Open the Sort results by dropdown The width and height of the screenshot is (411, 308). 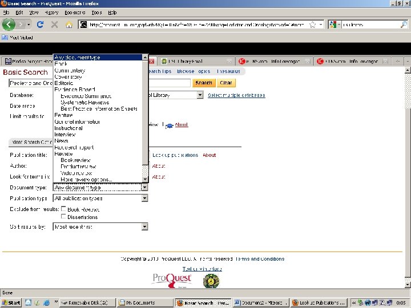coord(100,227)
